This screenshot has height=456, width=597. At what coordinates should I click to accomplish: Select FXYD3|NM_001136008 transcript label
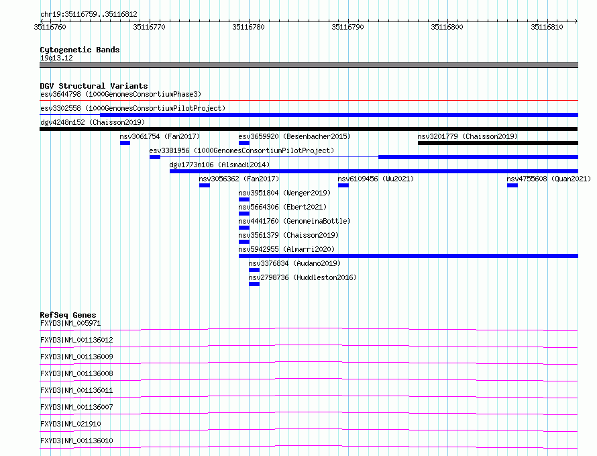click(76, 373)
